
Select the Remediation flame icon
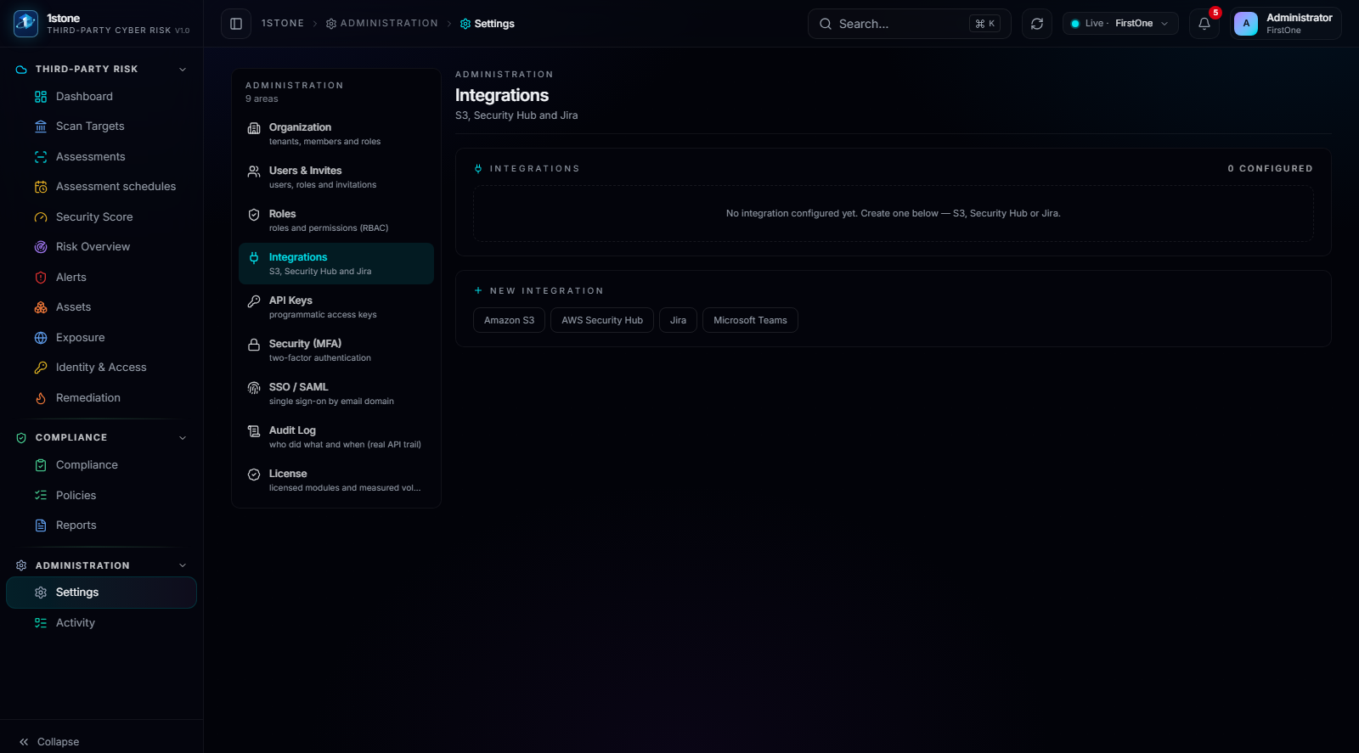click(41, 398)
